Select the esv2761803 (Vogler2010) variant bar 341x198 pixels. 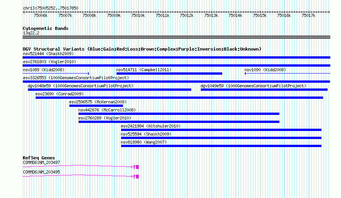coord(176,65)
